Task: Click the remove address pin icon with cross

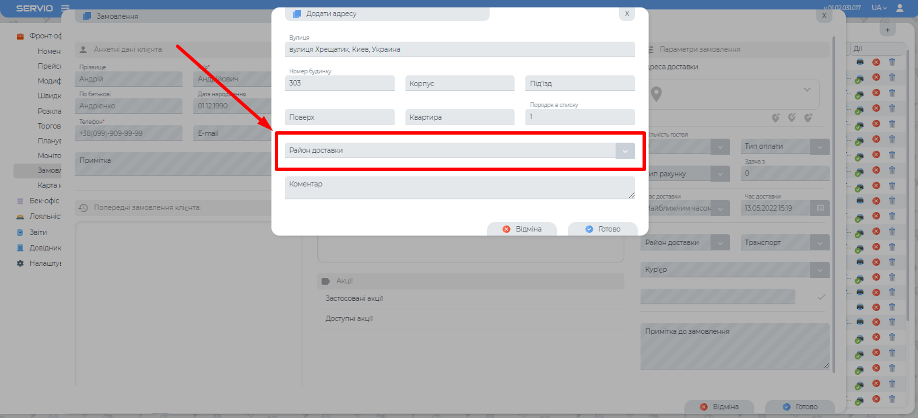Action: pos(808,117)
